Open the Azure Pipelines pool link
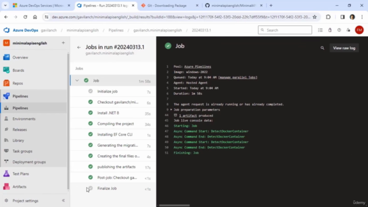The image size is (368, 207). point(198,67)
